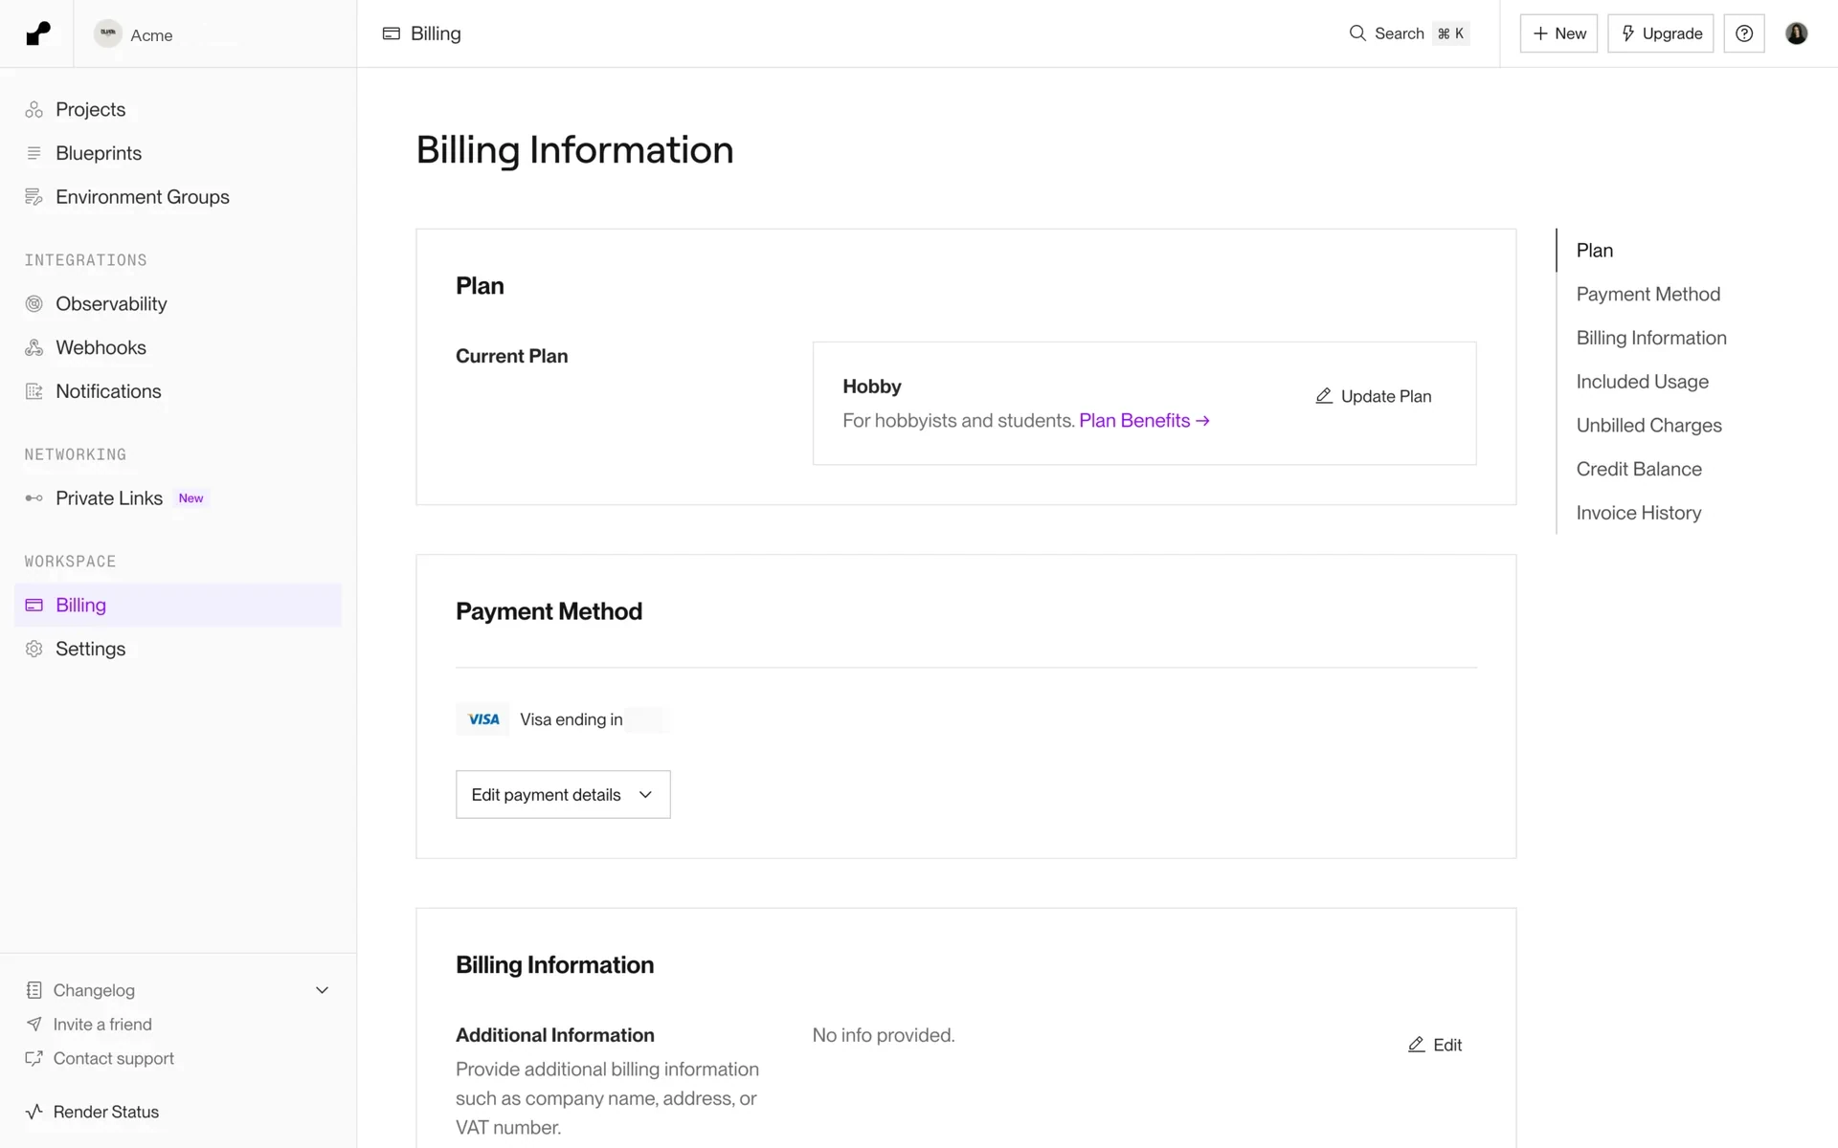Open Projects in the sidebar
Screen dimensions: 1838x1148
(178, 109)
